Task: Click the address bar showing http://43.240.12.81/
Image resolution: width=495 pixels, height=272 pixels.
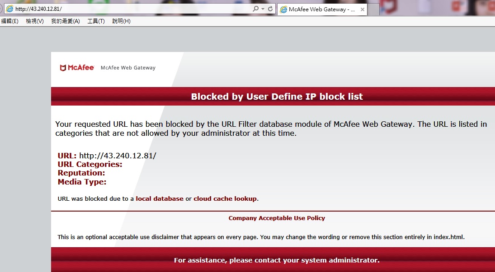Action: tap(139, 9)
